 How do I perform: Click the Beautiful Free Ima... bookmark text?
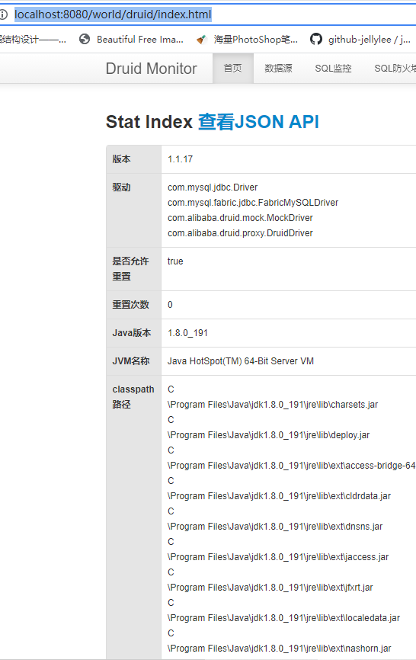click(x=140, y=39)
